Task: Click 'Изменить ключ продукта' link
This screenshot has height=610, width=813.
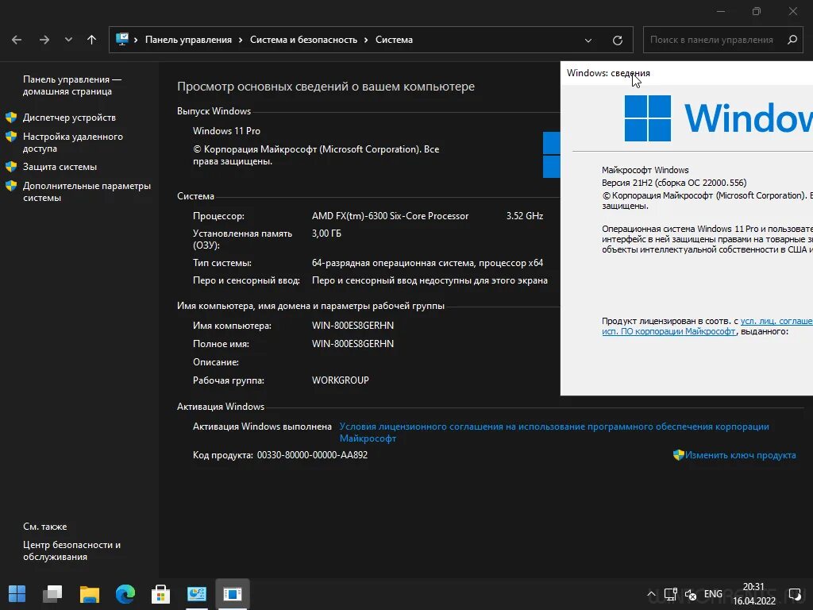Action: [741, 455]
